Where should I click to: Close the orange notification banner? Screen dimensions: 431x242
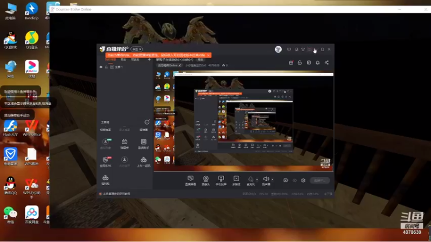click(x=208, y=55)
